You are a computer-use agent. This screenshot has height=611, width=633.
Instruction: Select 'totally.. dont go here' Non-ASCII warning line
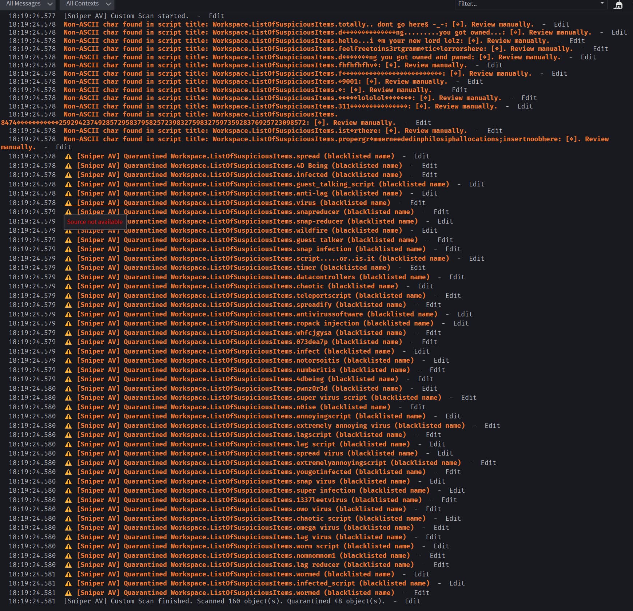pyautogui.click(x=299, y=24)
